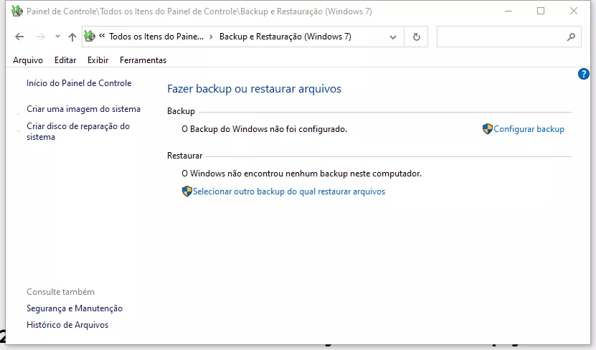Close the Backup e Restauração window

click(574, 11)
